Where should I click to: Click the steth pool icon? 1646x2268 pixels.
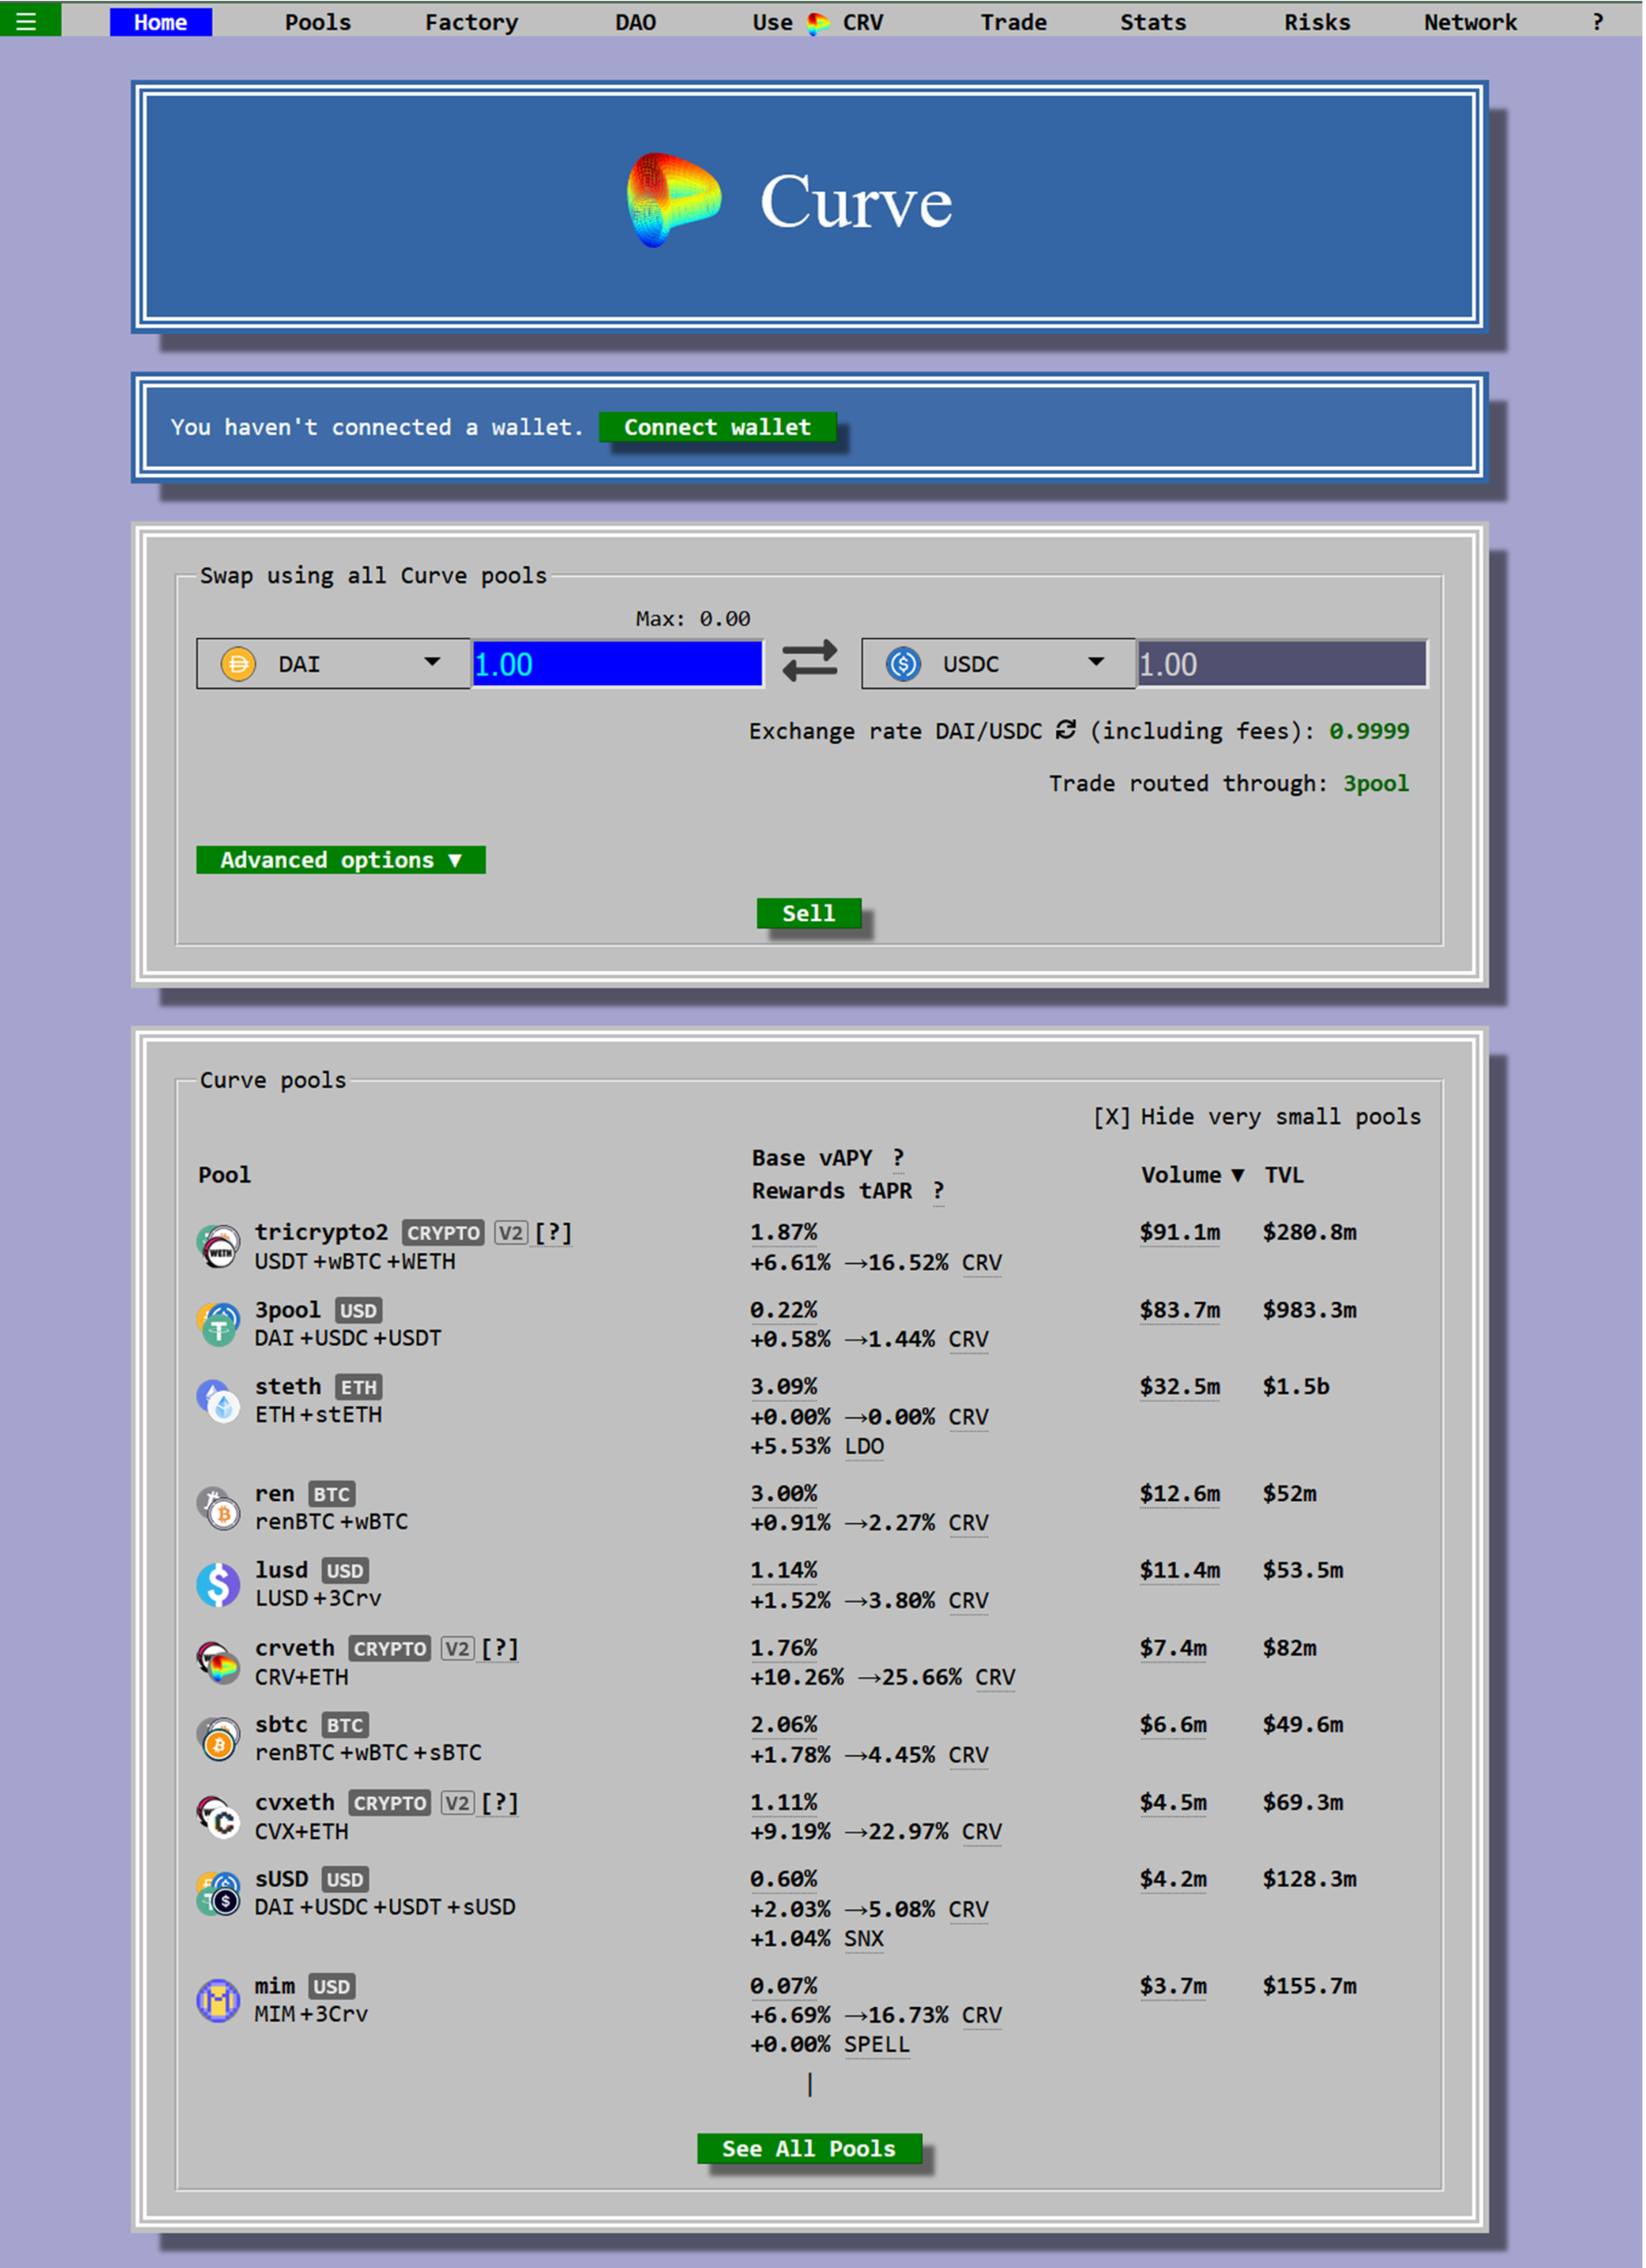click(x=218, y=1400)
